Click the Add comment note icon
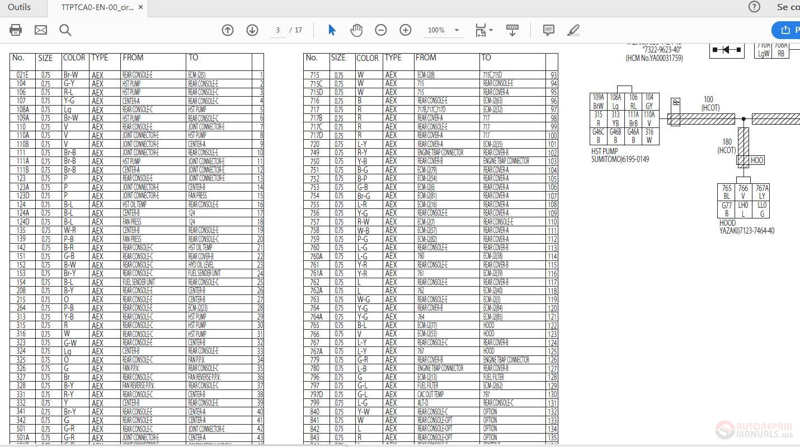Viewport: 800px width, 447px height. [548, 30]
